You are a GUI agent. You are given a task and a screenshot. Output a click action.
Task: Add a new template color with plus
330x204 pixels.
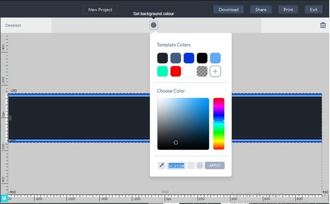coord(215,71)
